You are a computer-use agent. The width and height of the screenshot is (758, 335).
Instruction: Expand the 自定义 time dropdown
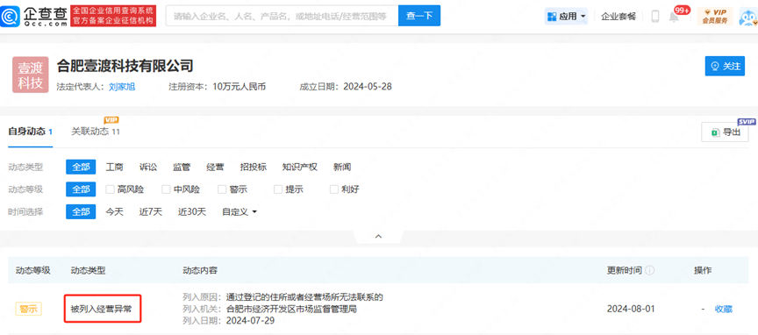point(240,211)
